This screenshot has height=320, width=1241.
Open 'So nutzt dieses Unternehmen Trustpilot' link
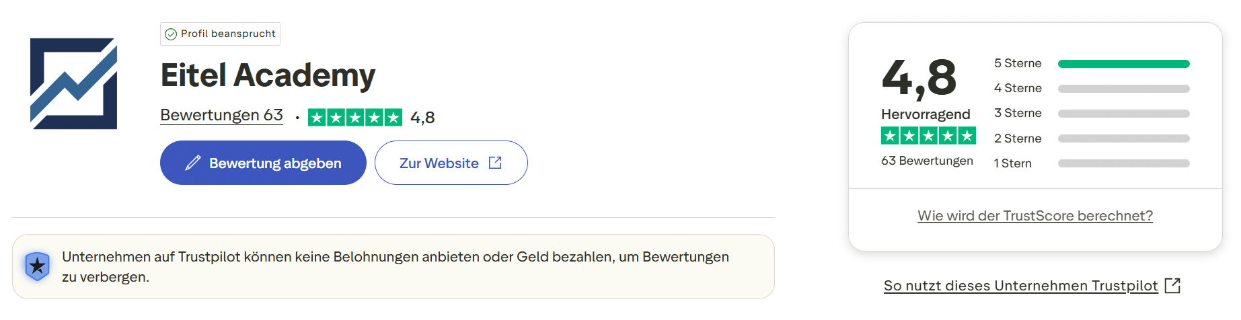pos(1020,286)
